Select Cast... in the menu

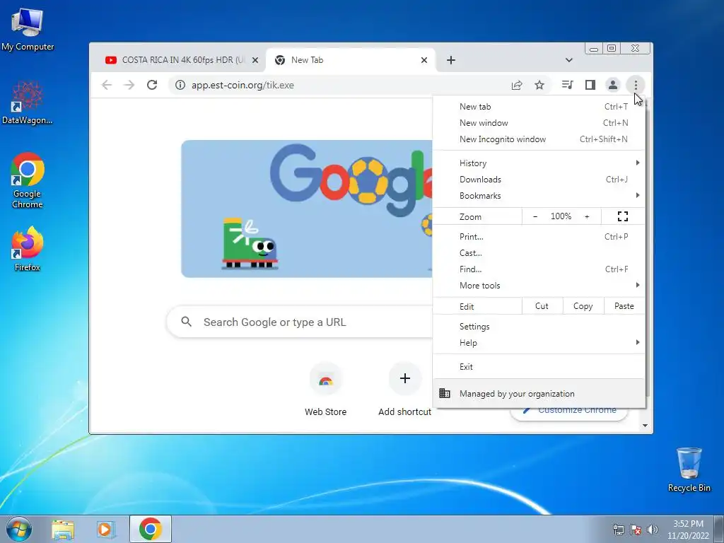539,252
